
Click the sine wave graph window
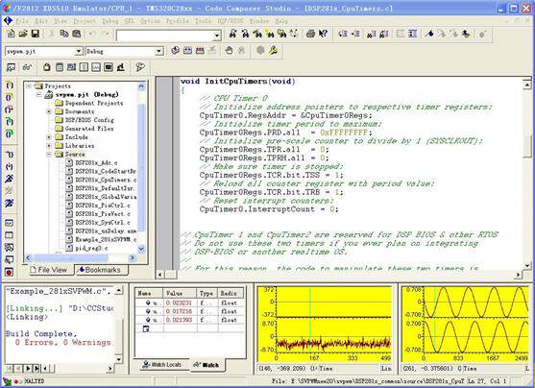click(466, 324)
